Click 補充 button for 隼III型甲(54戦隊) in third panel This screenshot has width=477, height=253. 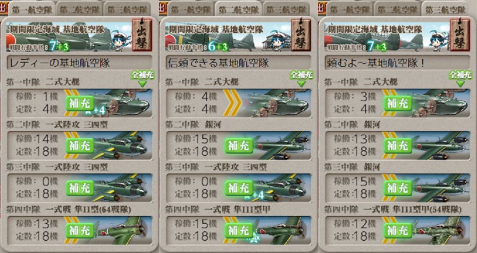click(398, 231)
